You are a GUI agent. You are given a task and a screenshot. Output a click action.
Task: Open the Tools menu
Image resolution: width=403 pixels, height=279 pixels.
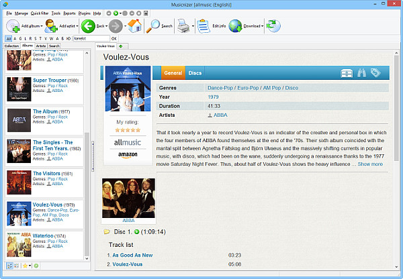tap(56, 13)
